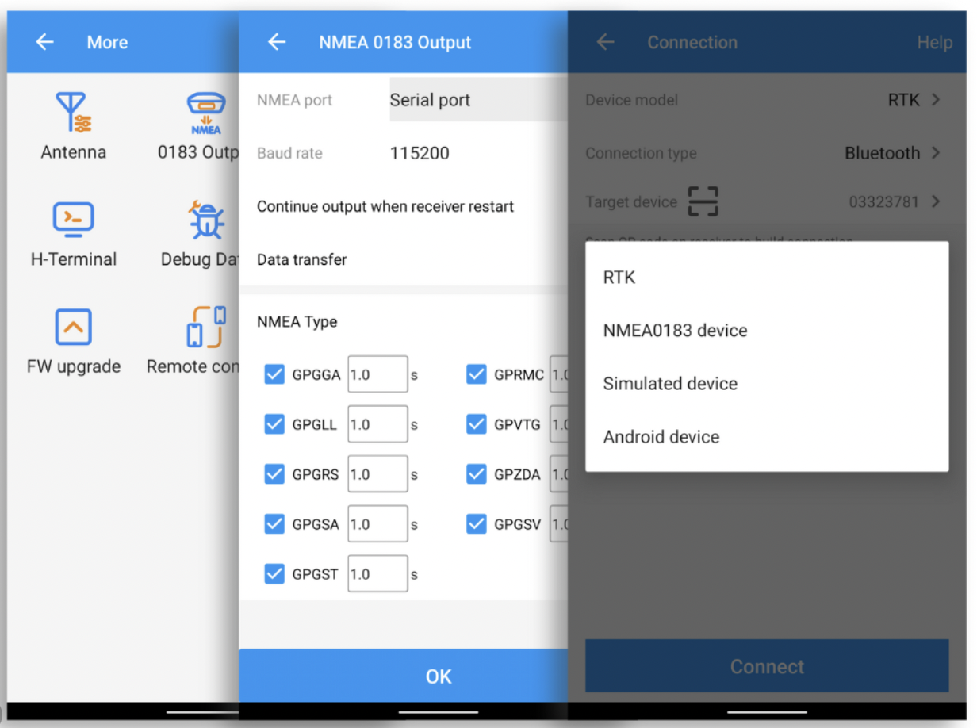The width and height of the screenshot is (977, 728).
Task: Uncheck the GPGGA checkbox
Action: (274, 374)
